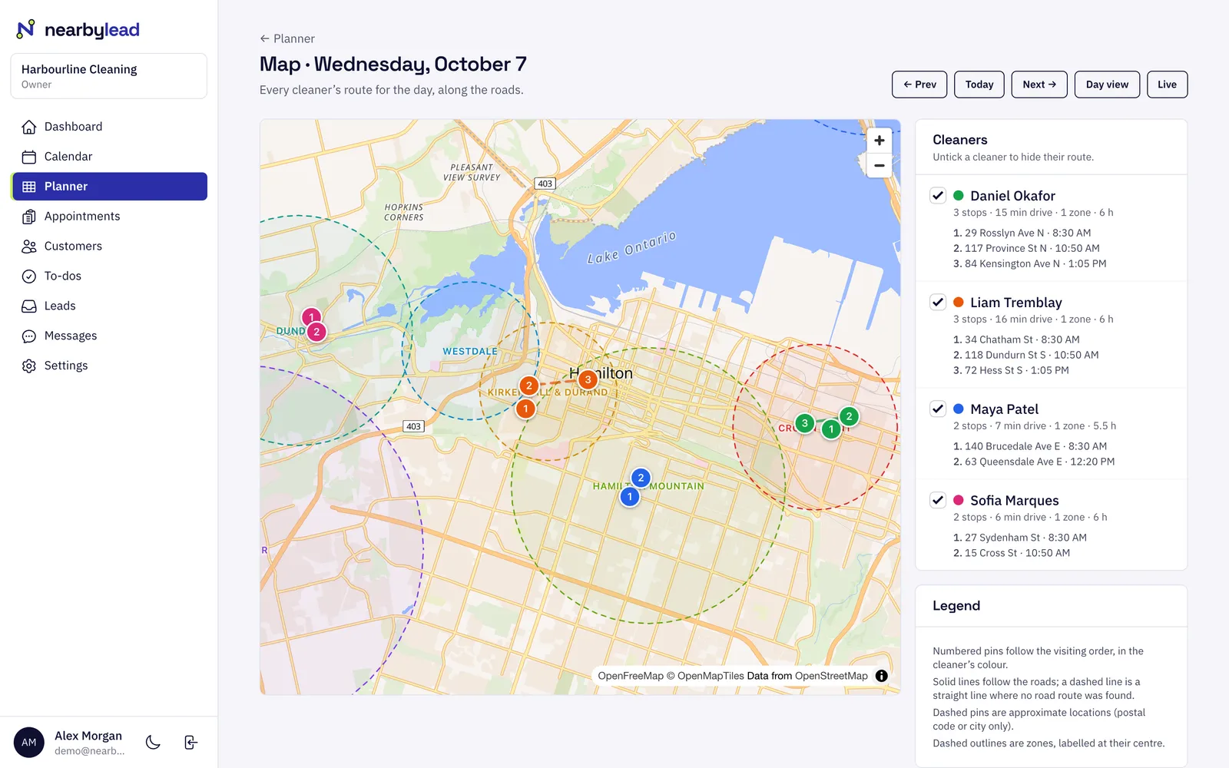Open Settings gear icon
The width and height of the screenshot is (1229, 768).
[x=29, y=366]
